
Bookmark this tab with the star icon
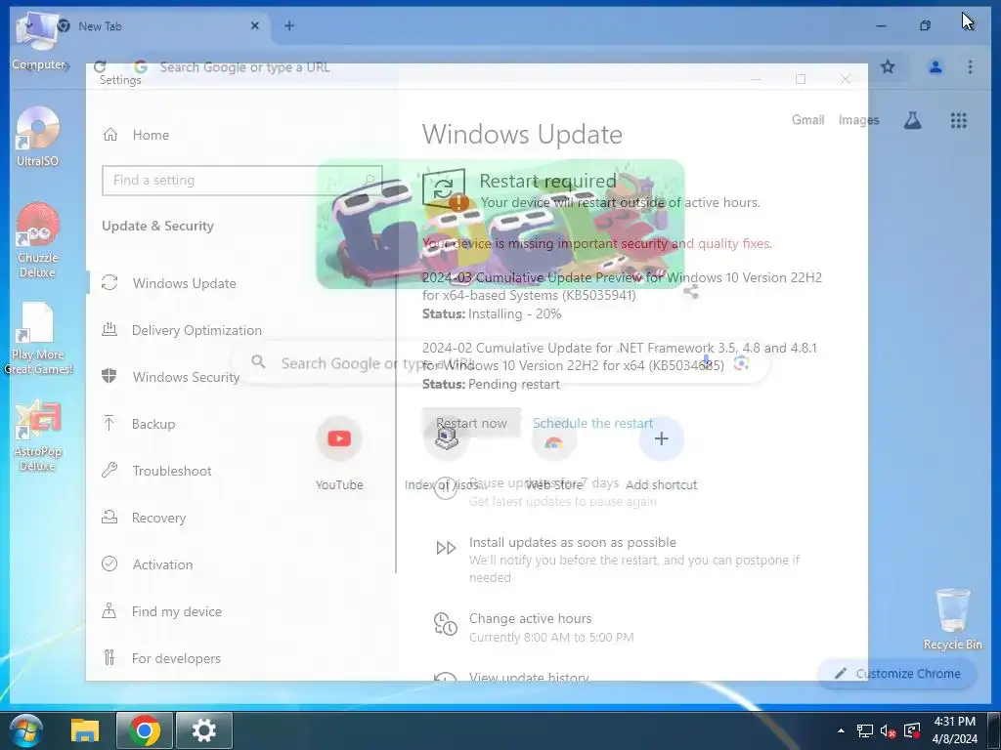click(x=888, y=67)
